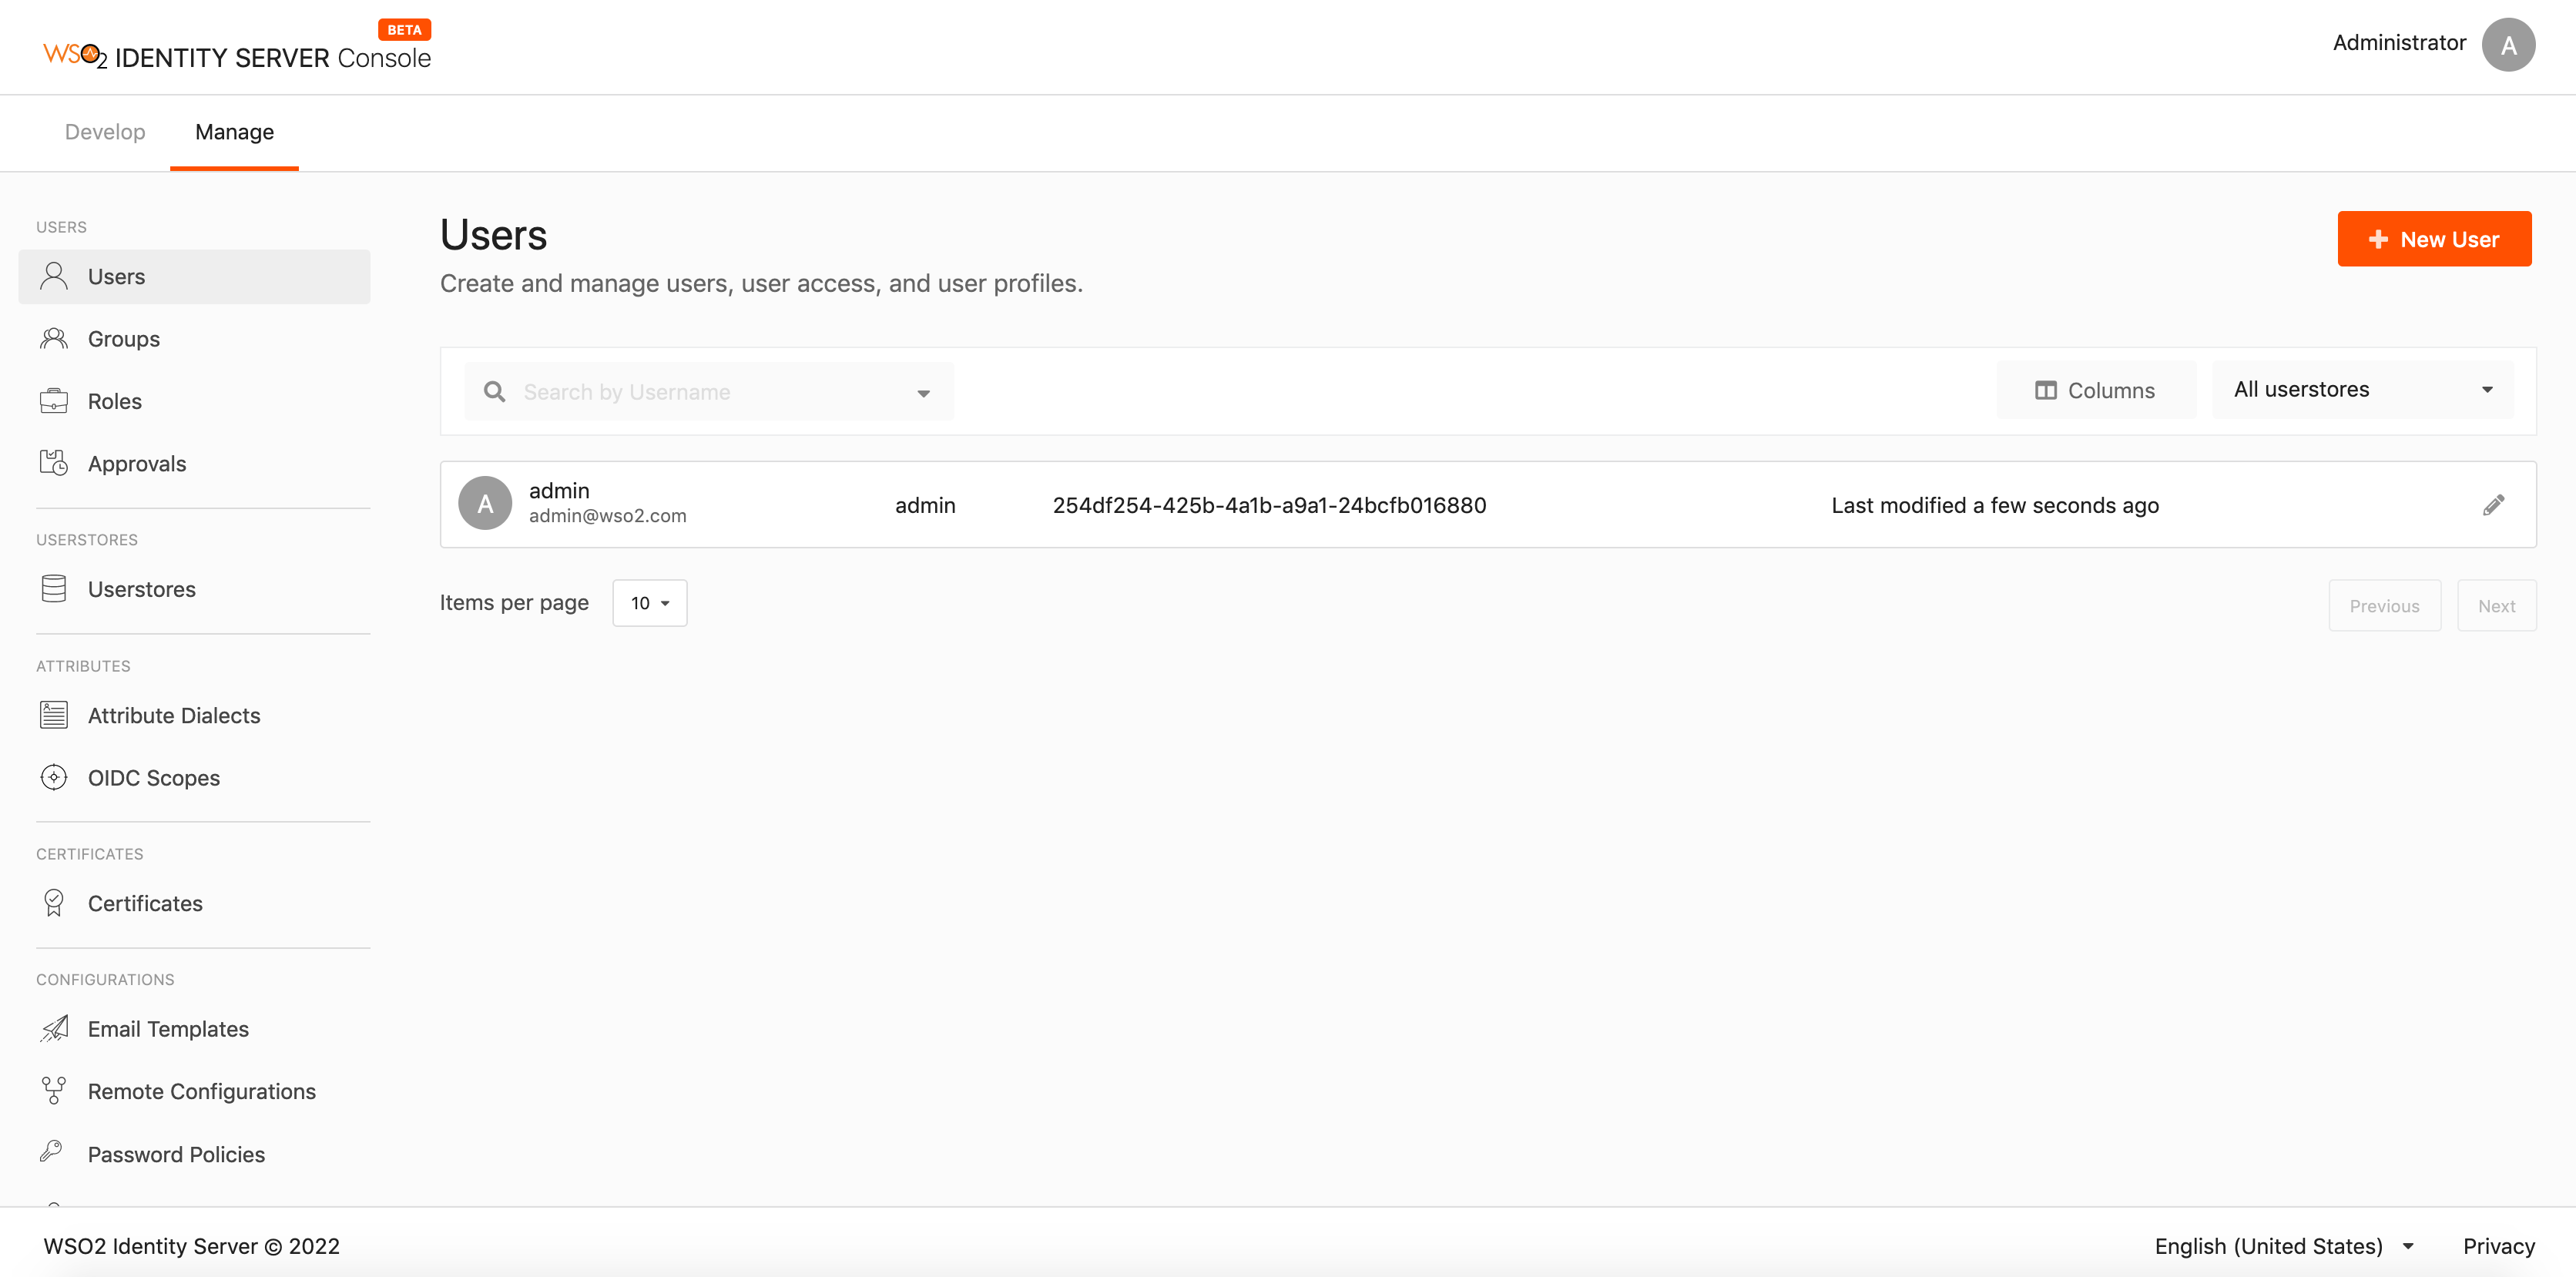
Task: Open the Approvals section
Action: [x=137, y=463]
